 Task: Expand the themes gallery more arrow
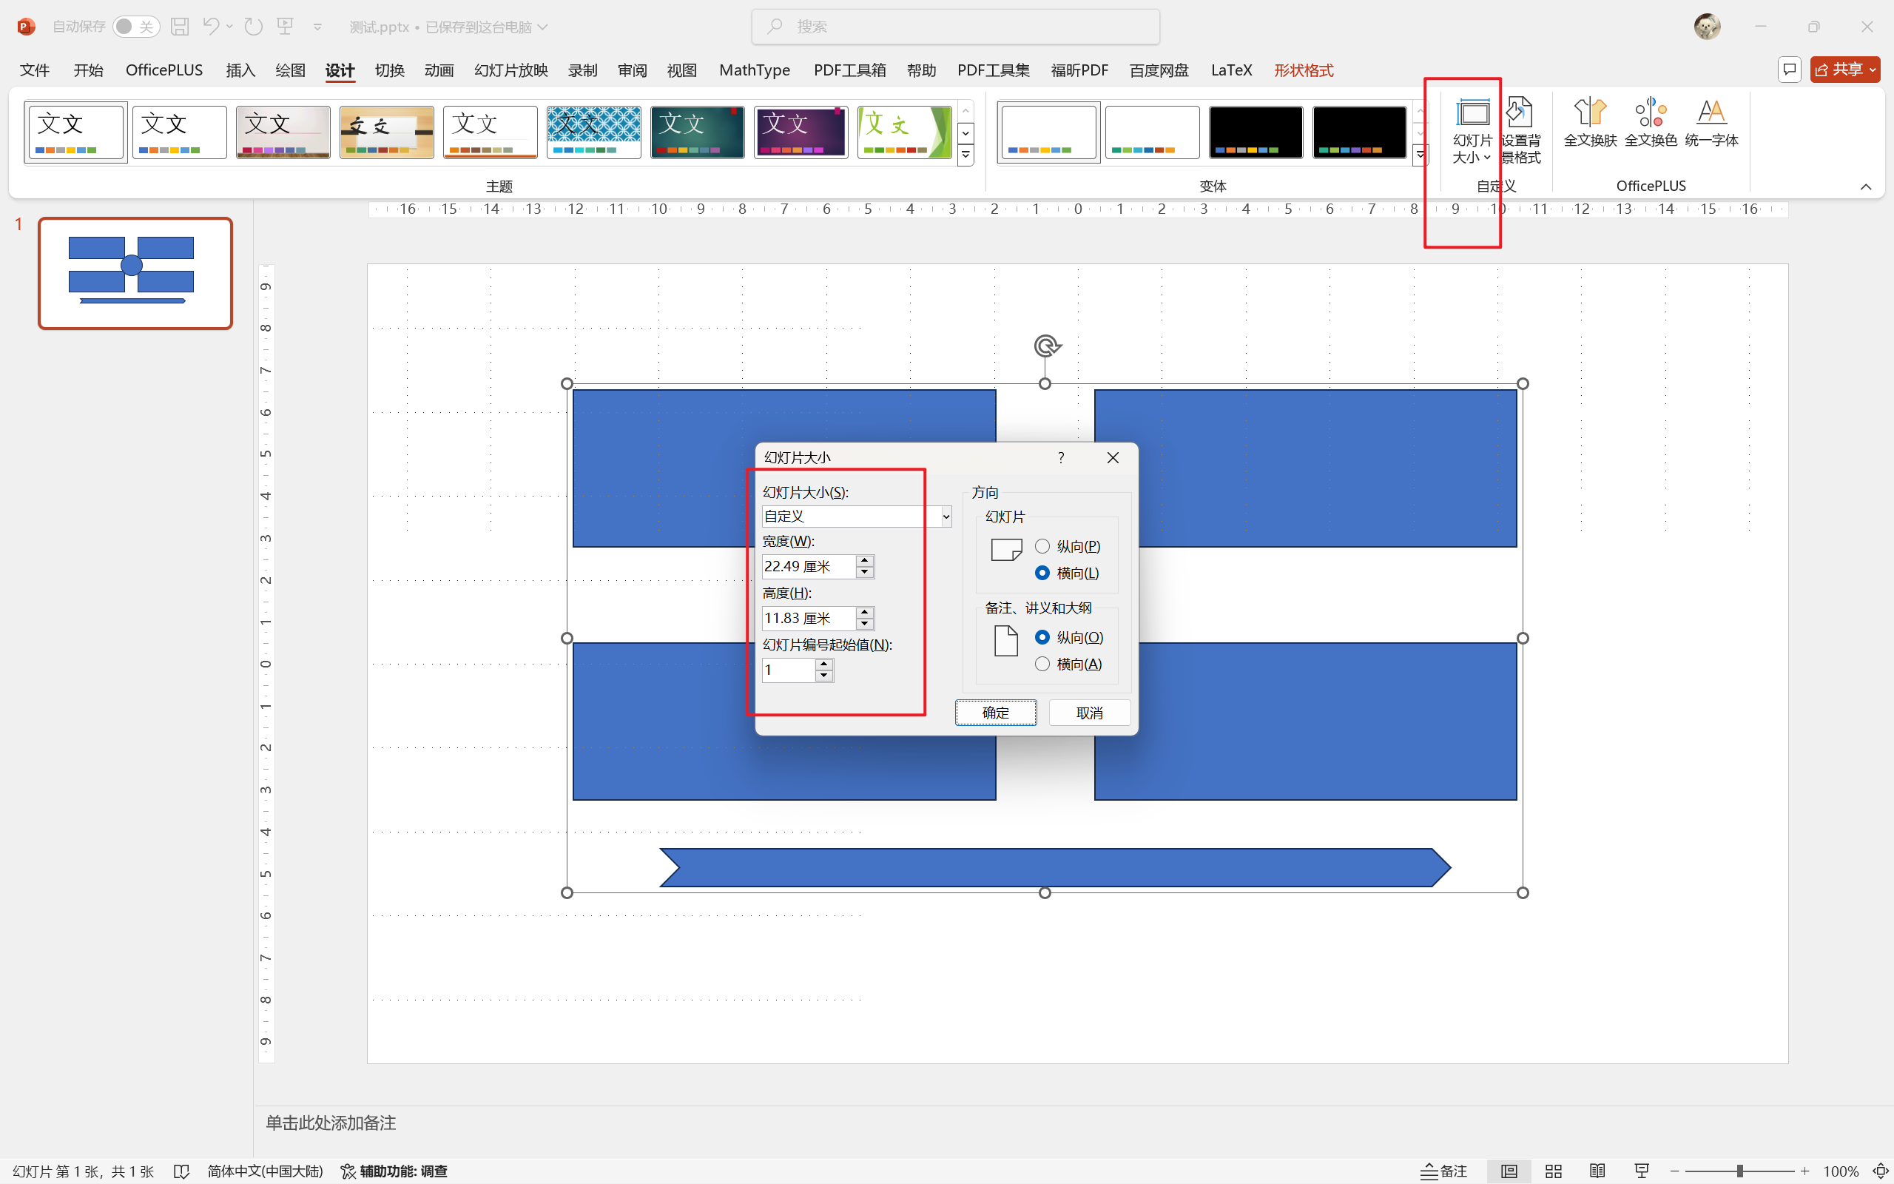coord(965,155)
